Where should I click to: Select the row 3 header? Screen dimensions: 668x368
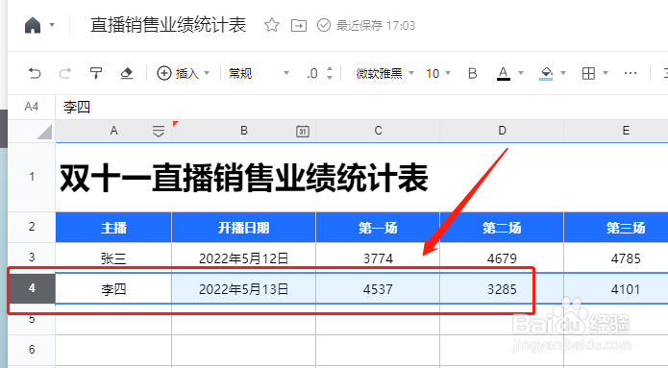click(32, 258)
